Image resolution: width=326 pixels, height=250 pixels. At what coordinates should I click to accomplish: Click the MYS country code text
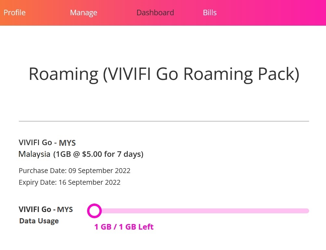pyautogui.click(x=67, y=143)
